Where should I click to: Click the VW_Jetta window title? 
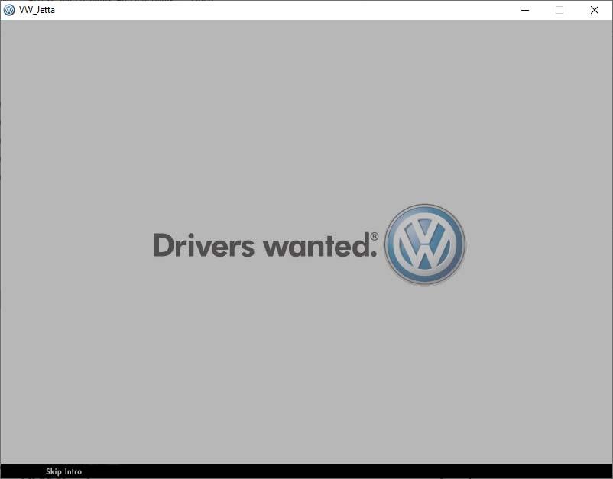(x=37, y=10)
